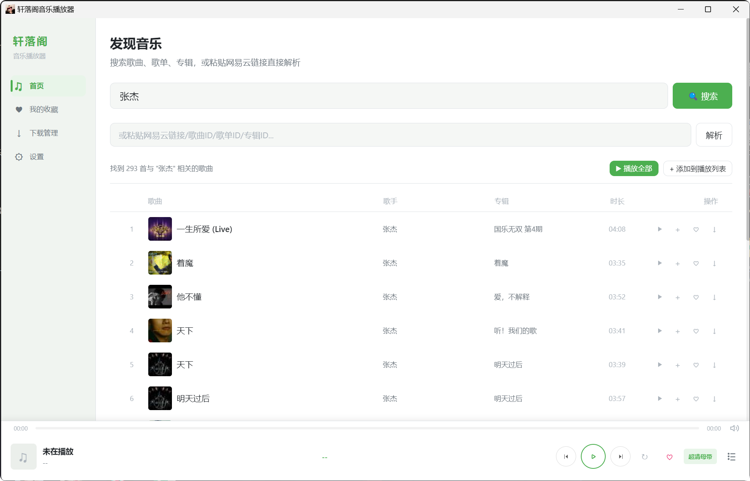Open the 设置 settings page
Image resolution: width=750 pixels, height=481 pixels.
(x=48, y=157)
